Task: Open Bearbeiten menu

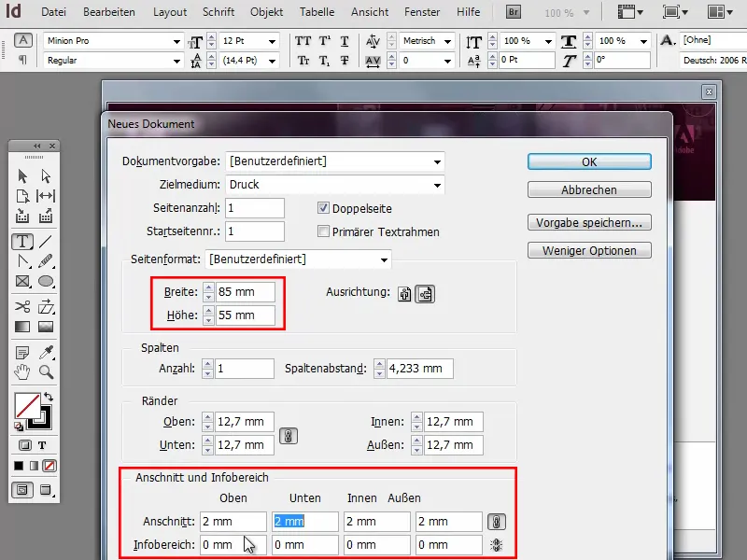Action: (109, 12)
